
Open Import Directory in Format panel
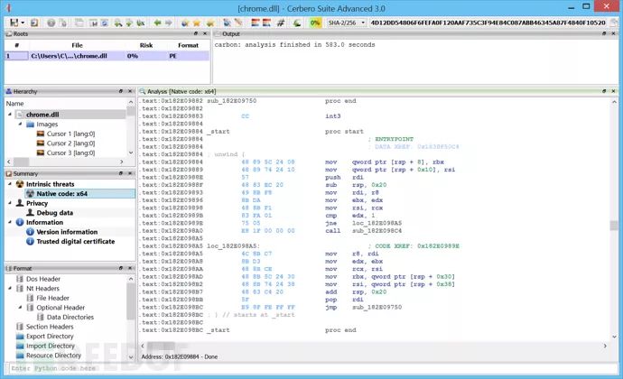click(x=50, y=346)
